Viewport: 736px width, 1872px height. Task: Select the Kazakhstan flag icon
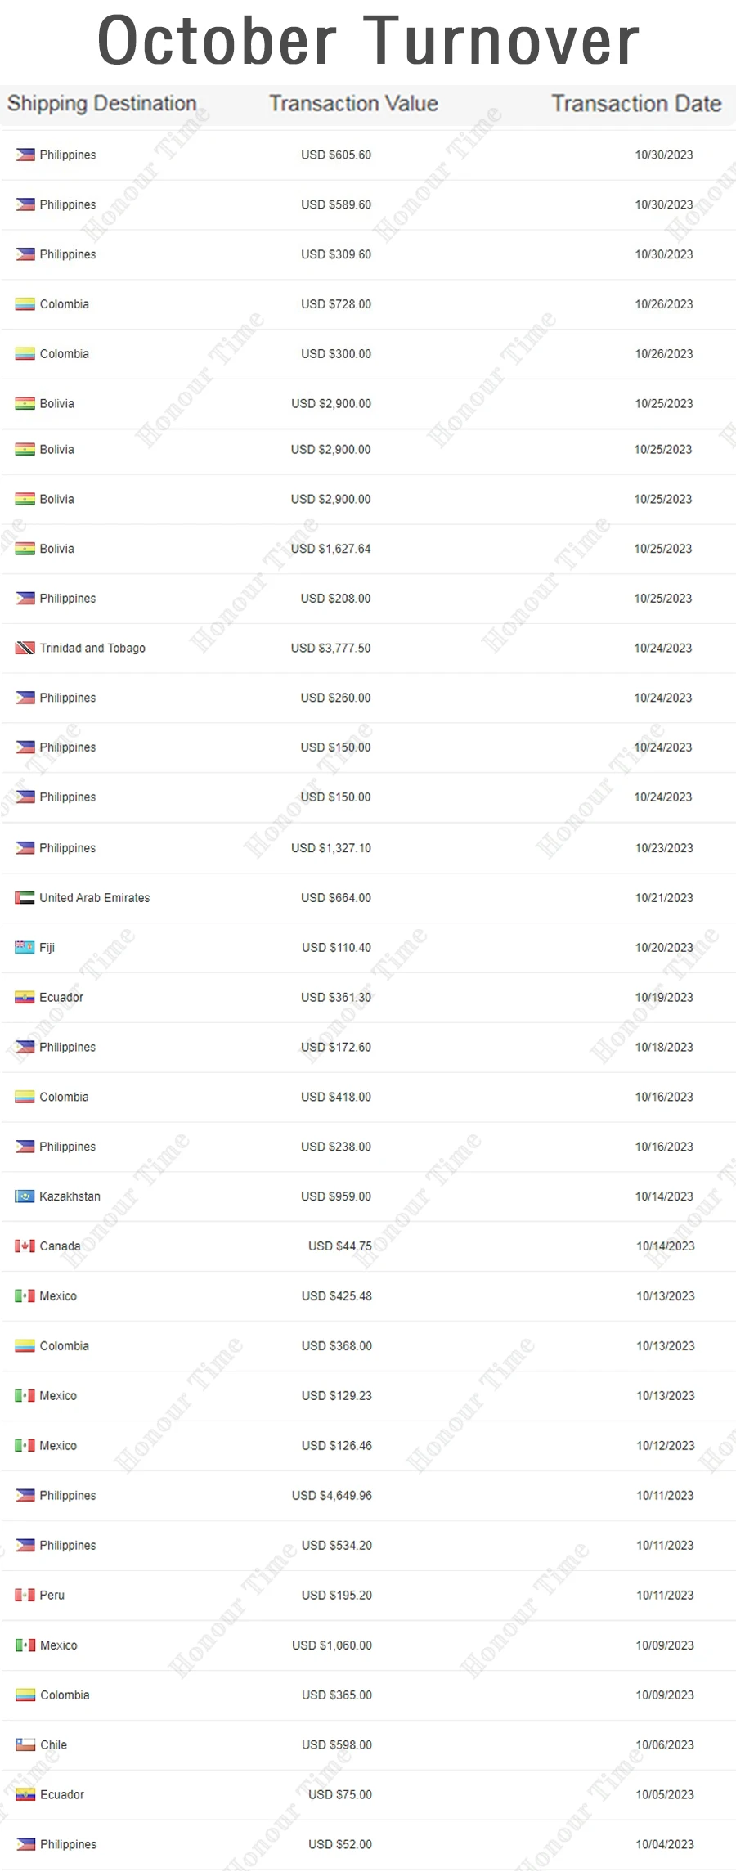click(x=25, y=1196)
